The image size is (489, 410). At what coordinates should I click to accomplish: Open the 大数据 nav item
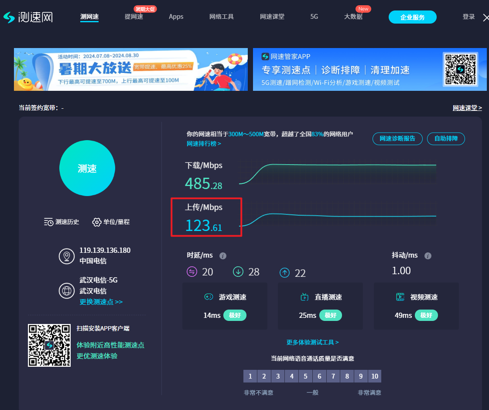pyautogui.click(x=353, y=17)
